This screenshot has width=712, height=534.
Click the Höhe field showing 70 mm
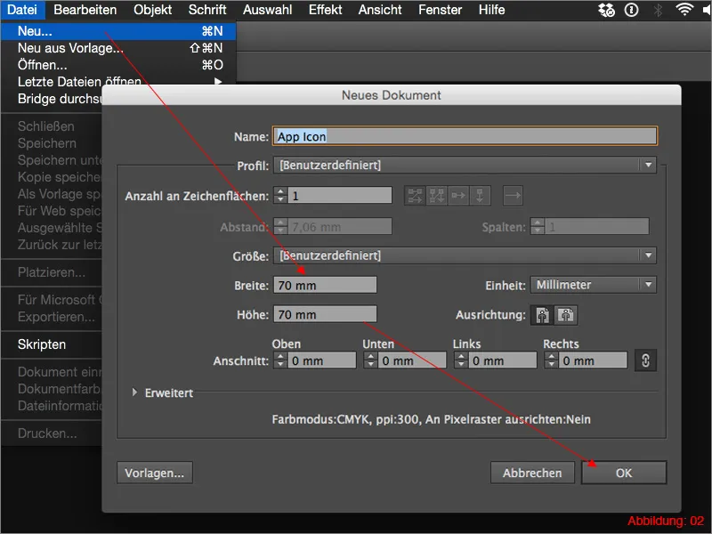coord(325,314)
